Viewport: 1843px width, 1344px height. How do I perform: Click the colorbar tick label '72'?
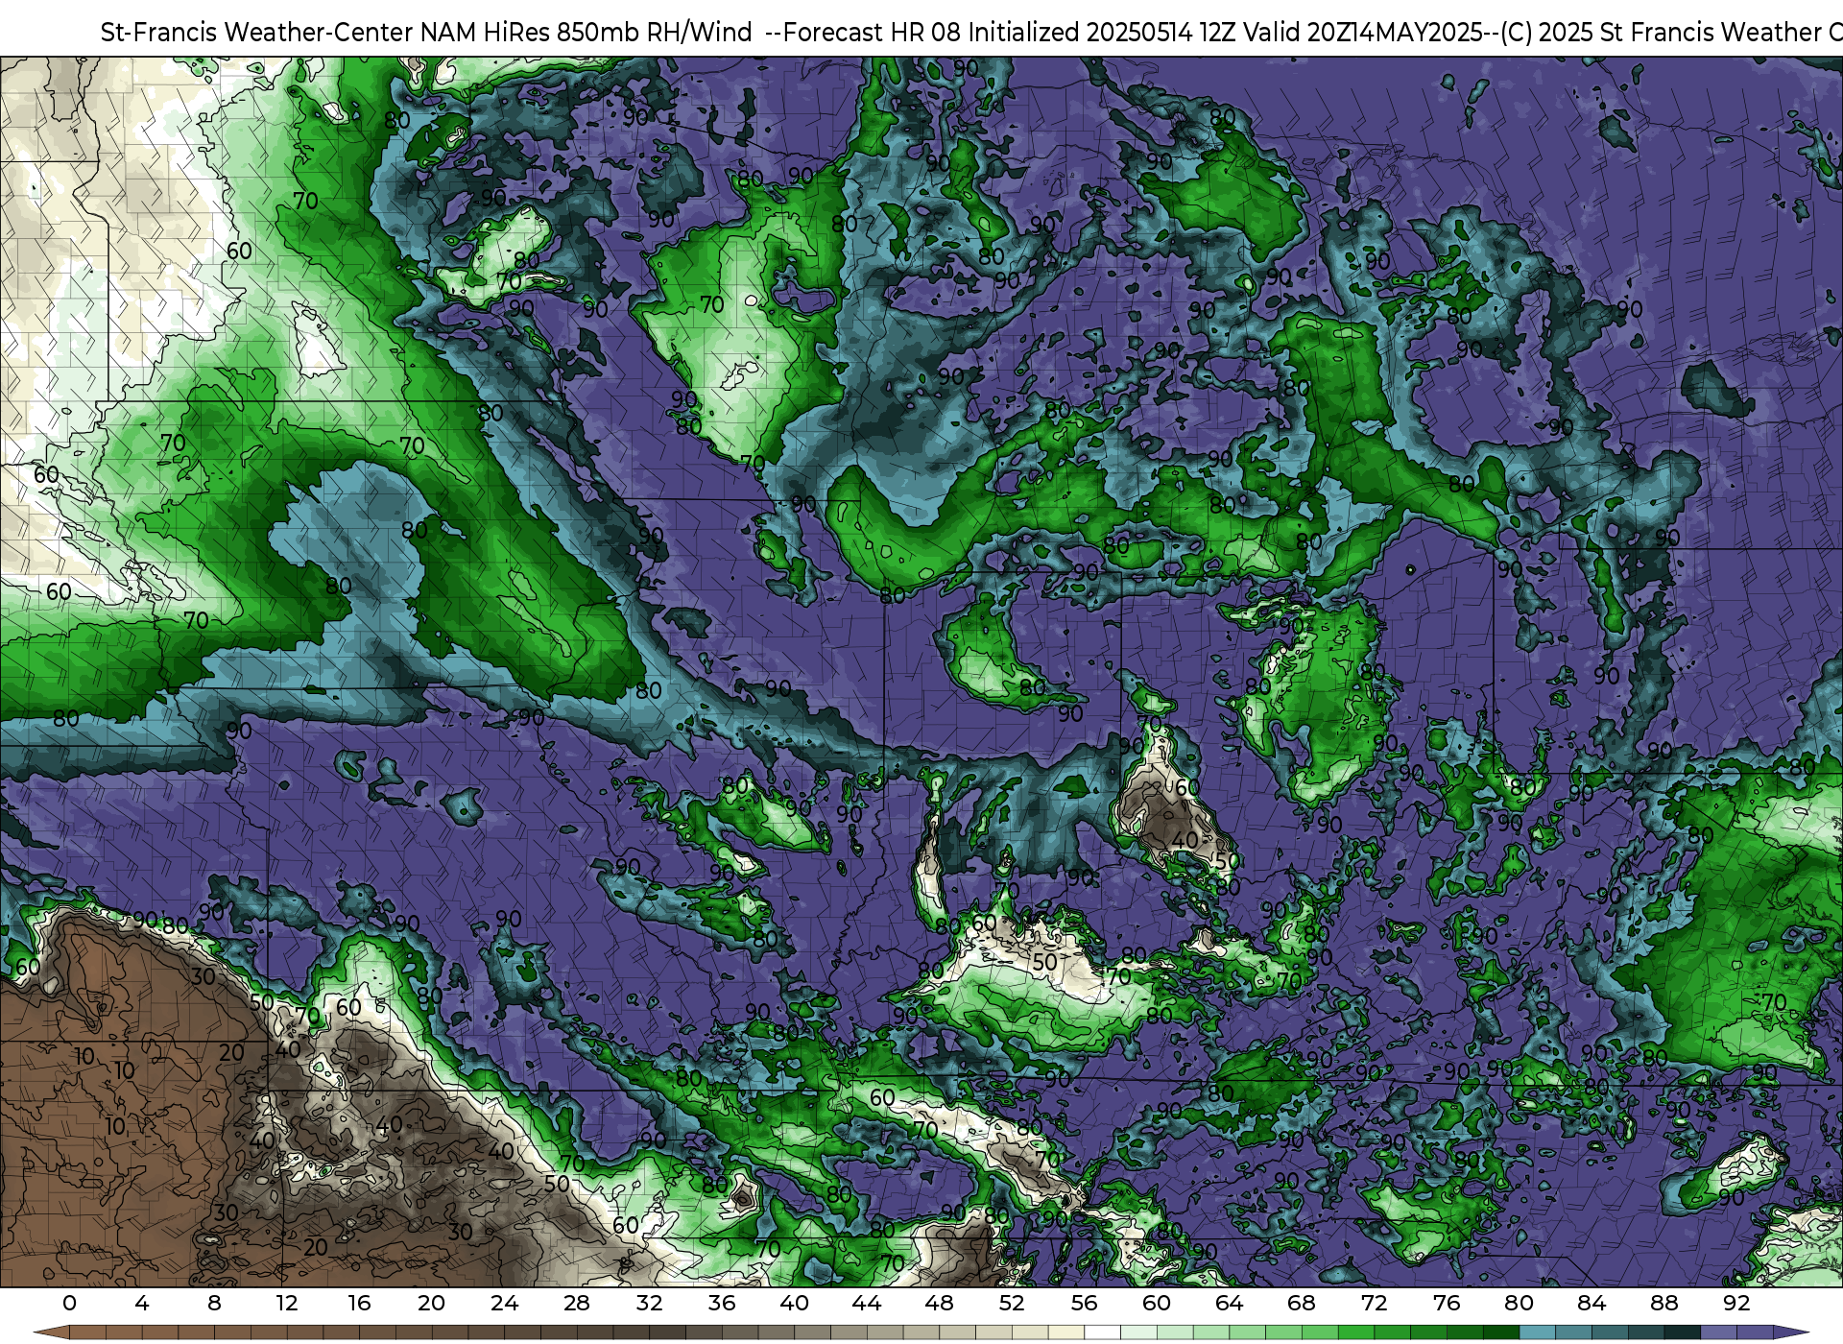[x=1374, y=1303]
